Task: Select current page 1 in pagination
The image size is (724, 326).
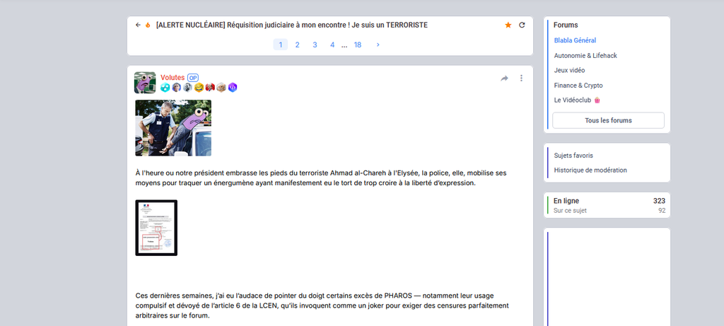Action: pyautogui.click(x=280, y=45)
